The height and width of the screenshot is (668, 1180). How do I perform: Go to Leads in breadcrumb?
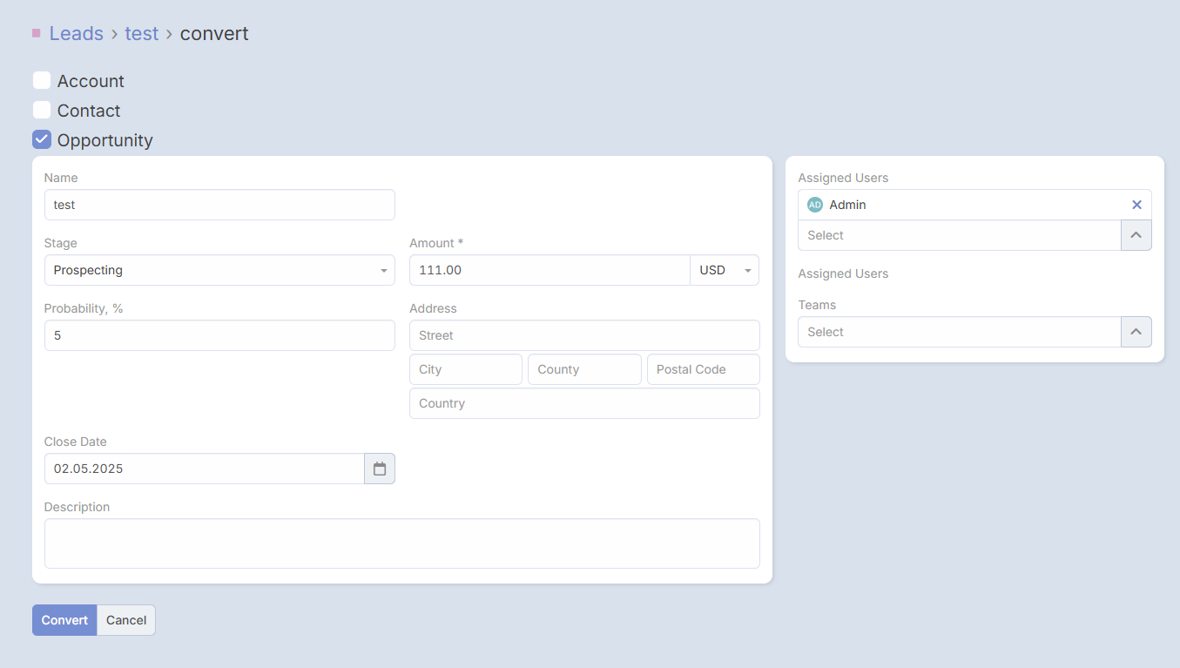(x=77, y=33)
